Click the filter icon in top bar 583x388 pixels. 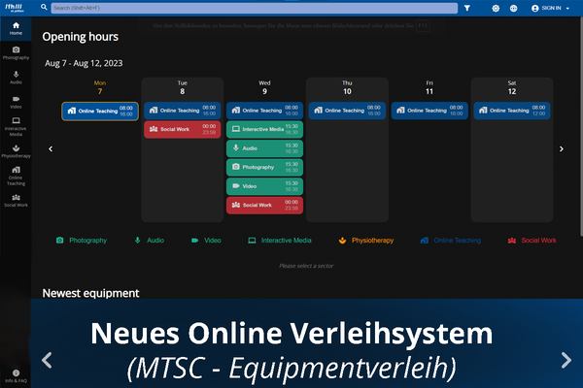pyautogui.click(x=466, y=8)
